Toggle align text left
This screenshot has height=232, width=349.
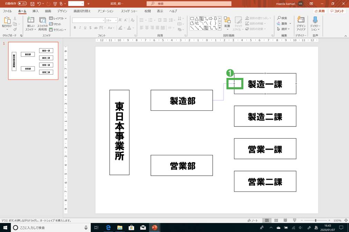coord(142,28)
